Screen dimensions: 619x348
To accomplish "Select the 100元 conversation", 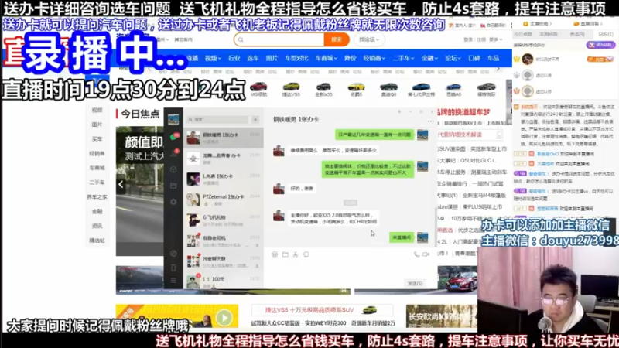I will (x=224, y=281).
